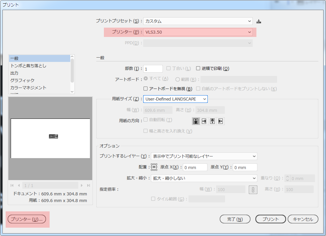
Task: Expand the 拡大・縮小 scaling dropdown
Action: (x=204, y=178)
